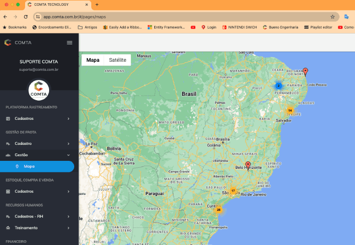Open the Playlist editor bookmark

318,27
